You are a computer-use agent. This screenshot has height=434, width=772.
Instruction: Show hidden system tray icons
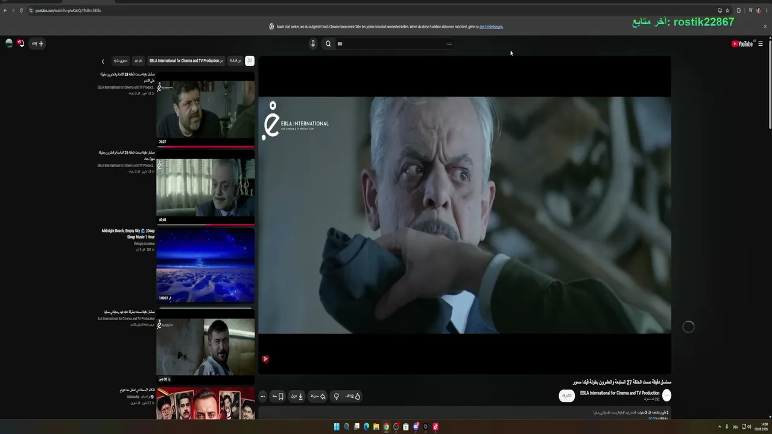(x=720, y=427)
